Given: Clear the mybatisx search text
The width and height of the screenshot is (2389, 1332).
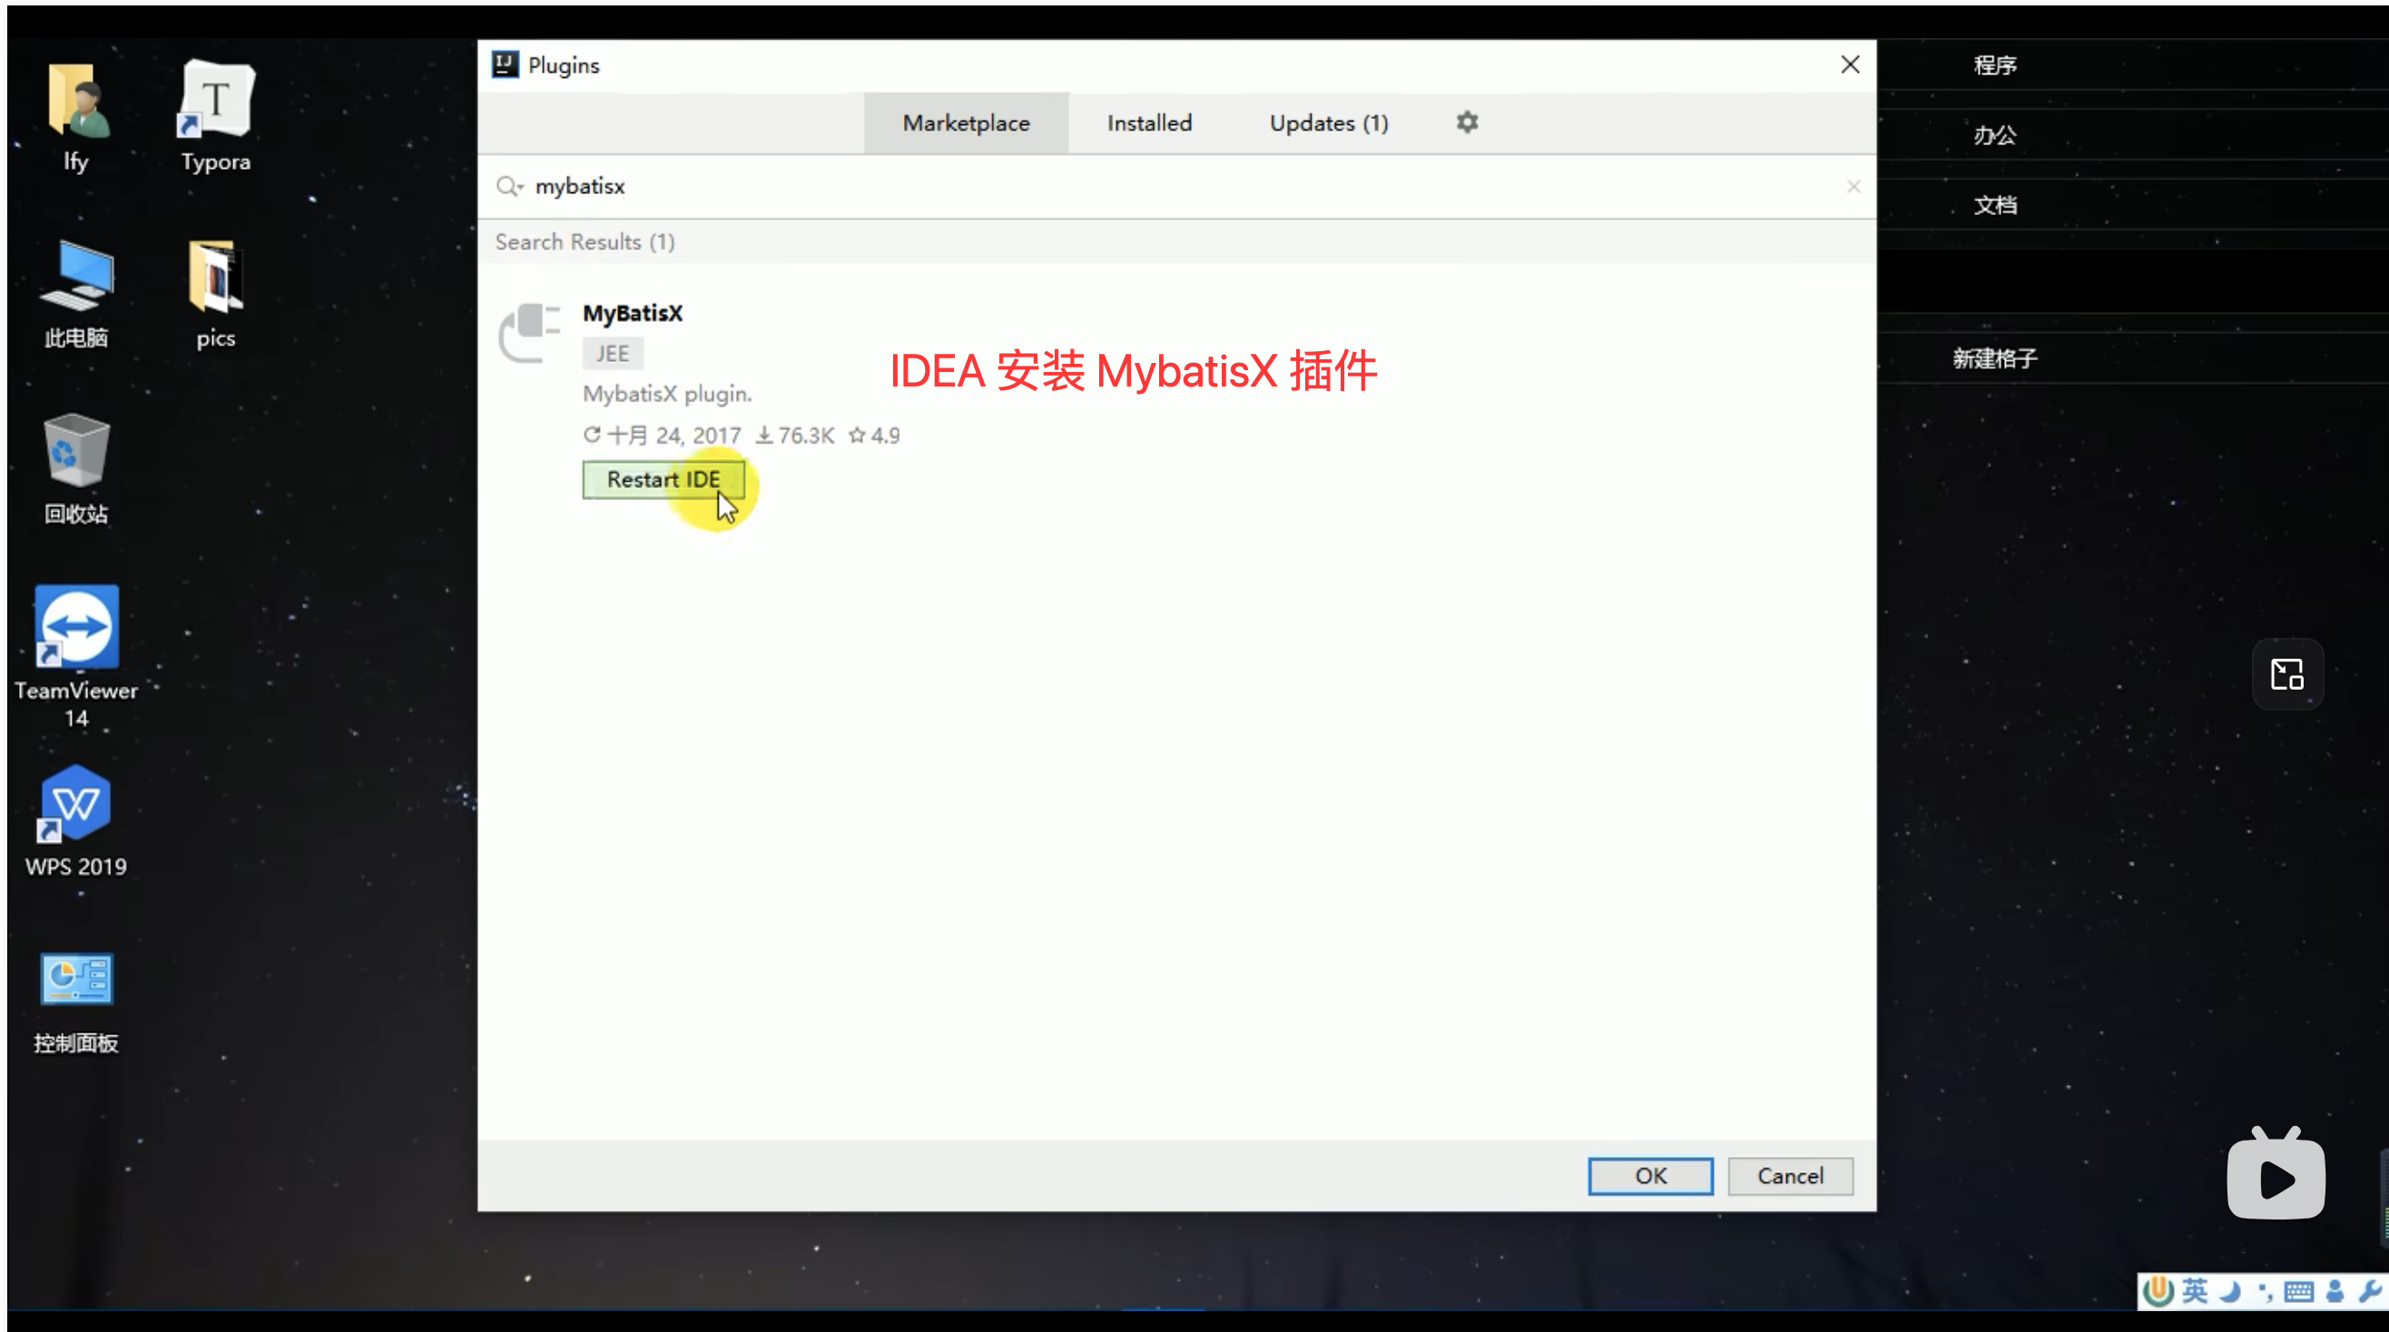Looking at the screenshot, I should [1852, 187].
